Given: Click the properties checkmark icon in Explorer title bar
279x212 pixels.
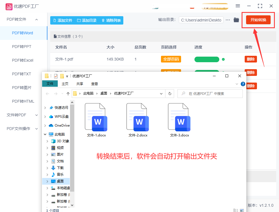Looking at the screenshot, I should [x=56, y=76].
